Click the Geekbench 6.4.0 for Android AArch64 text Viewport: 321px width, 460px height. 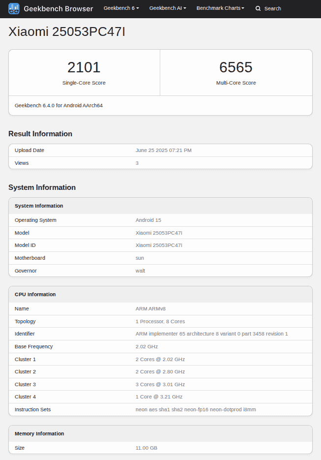58,105
